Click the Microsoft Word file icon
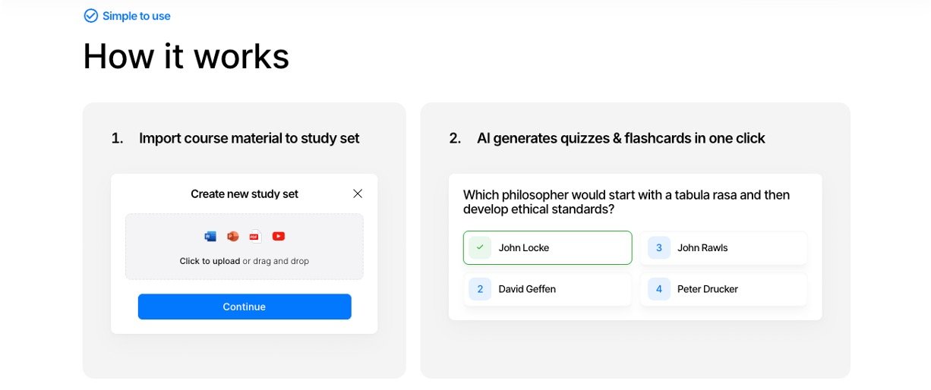931x390 pixels. pyautogui.click(x=210, y=236)
